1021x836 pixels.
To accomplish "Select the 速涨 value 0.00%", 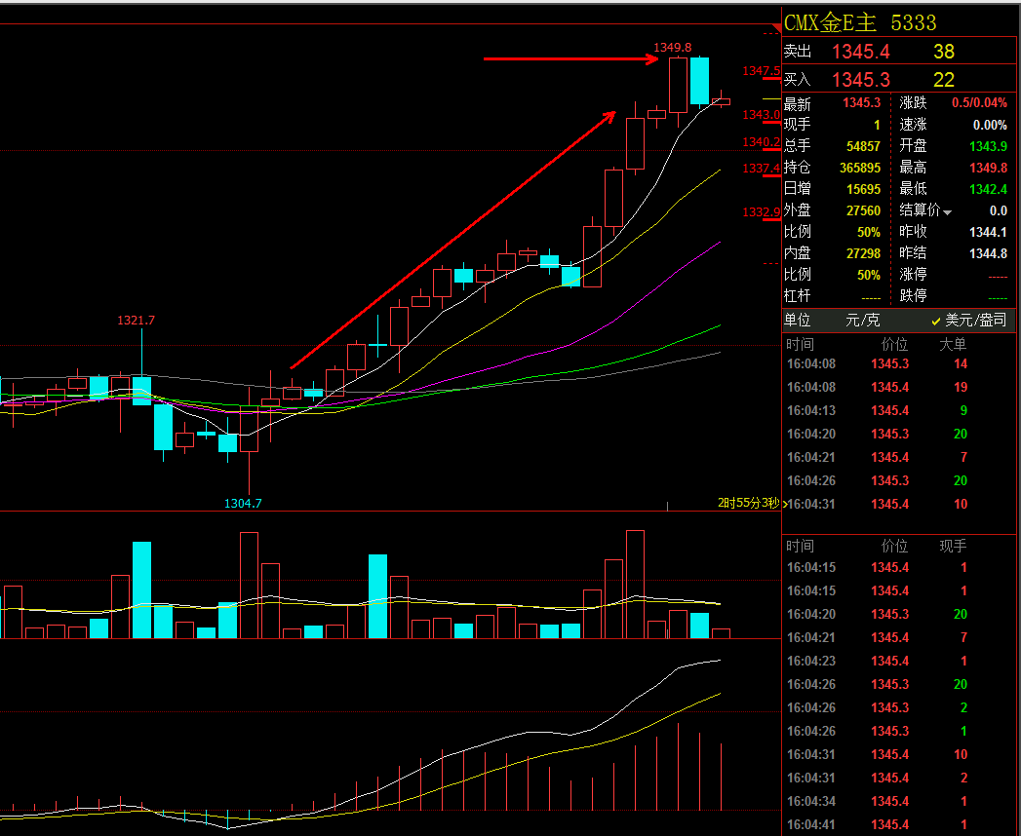I will (990, 125).
